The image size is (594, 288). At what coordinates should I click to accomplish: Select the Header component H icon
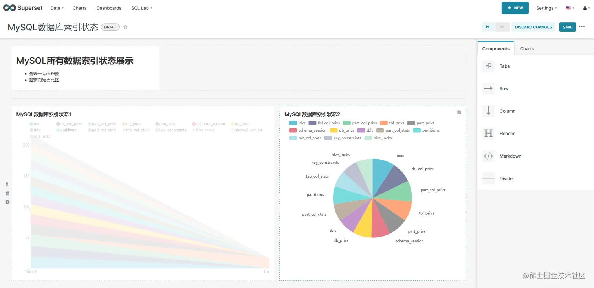(488, 134)
